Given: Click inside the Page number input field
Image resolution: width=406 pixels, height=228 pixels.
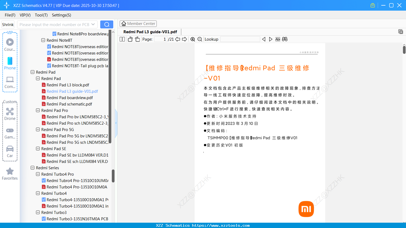Looking at the screenshot, I should point(160,39).
